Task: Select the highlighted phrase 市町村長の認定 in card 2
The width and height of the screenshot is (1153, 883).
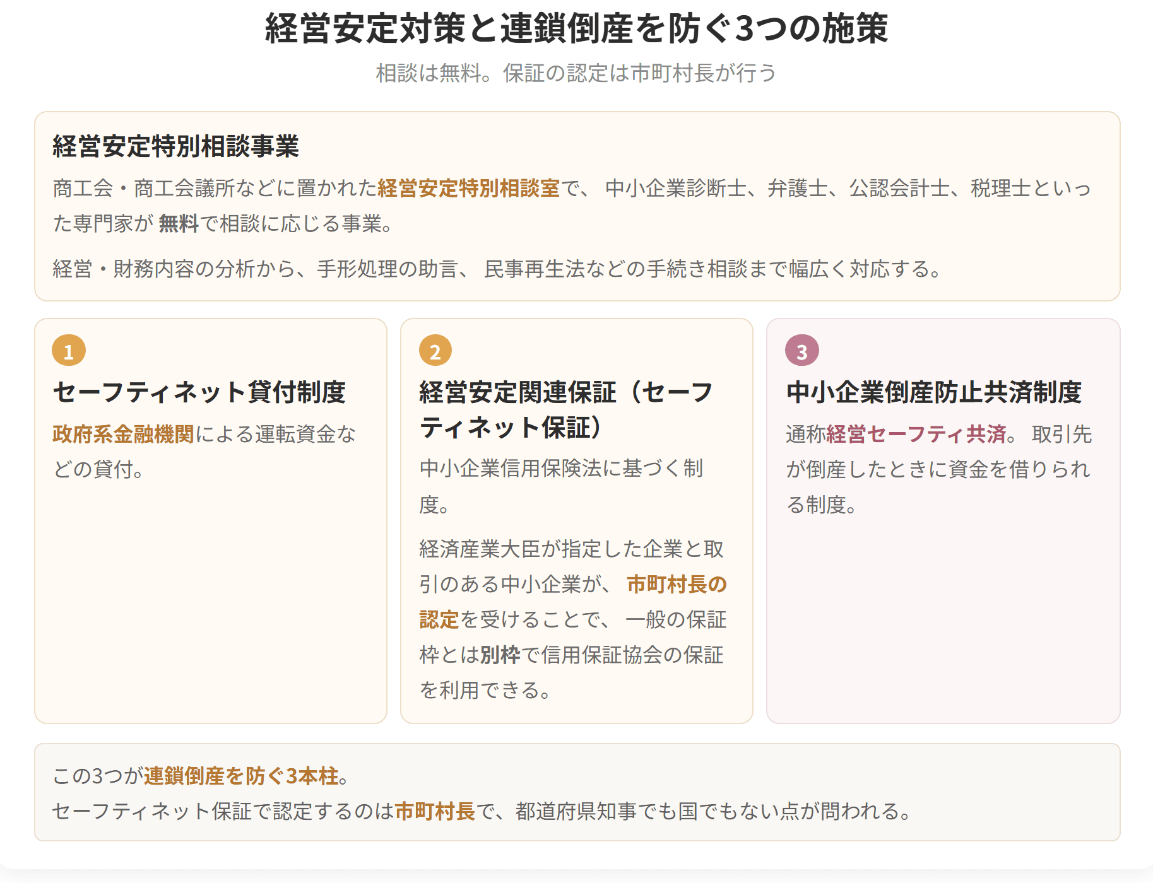Action: (x=573, y=602)
